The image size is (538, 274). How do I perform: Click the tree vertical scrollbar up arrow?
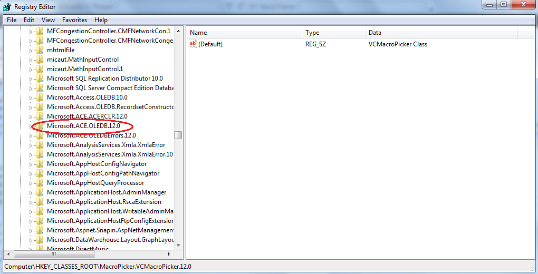click(x=178, y=31)
